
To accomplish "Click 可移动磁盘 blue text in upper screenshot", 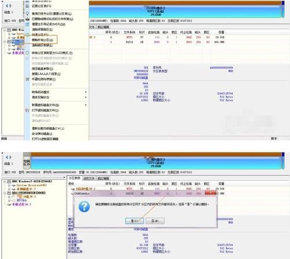I will (141, 77).
